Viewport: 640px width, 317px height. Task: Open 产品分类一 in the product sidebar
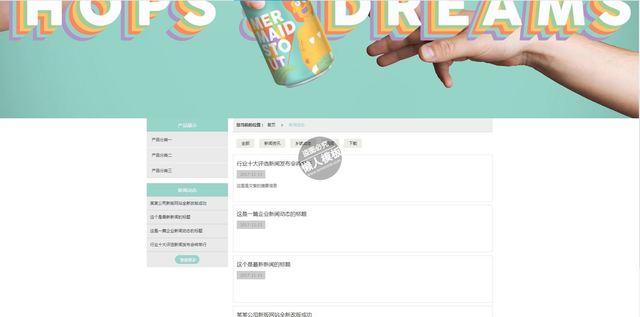click(x=162, y=140)
